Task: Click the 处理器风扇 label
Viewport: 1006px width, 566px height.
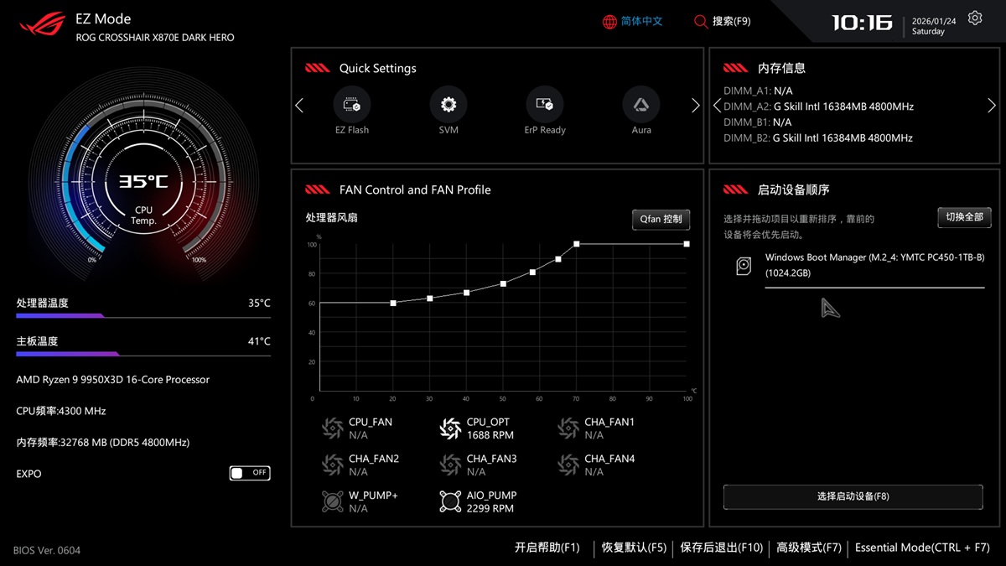Action: click(x=332, y=218)
